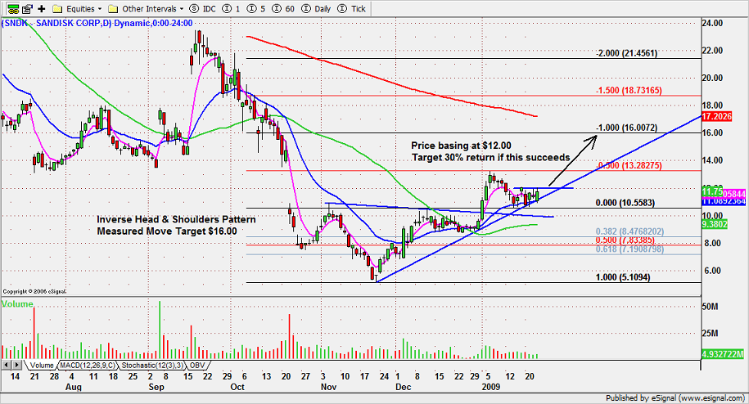Screen dimensions: 749x404
Task: Click 'Price basing at $12.00' annotation
Action: 461,146
